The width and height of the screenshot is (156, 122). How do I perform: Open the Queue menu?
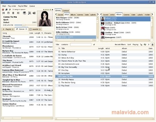pyautogui.click(x=32, y=6)
